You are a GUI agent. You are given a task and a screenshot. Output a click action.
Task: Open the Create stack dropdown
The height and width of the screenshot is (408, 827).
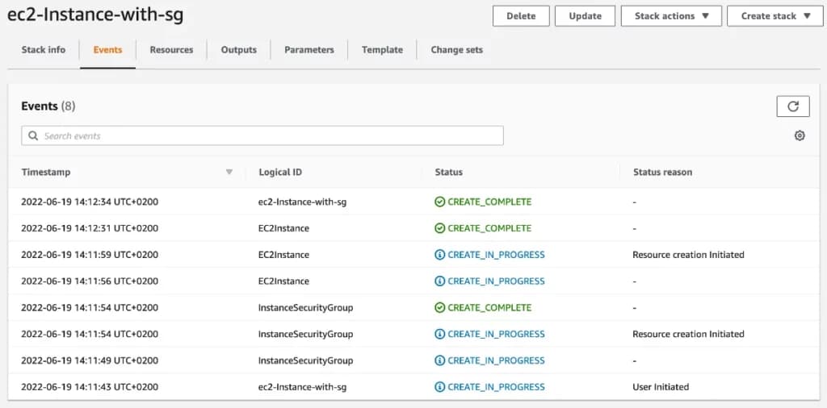[775, 16]
